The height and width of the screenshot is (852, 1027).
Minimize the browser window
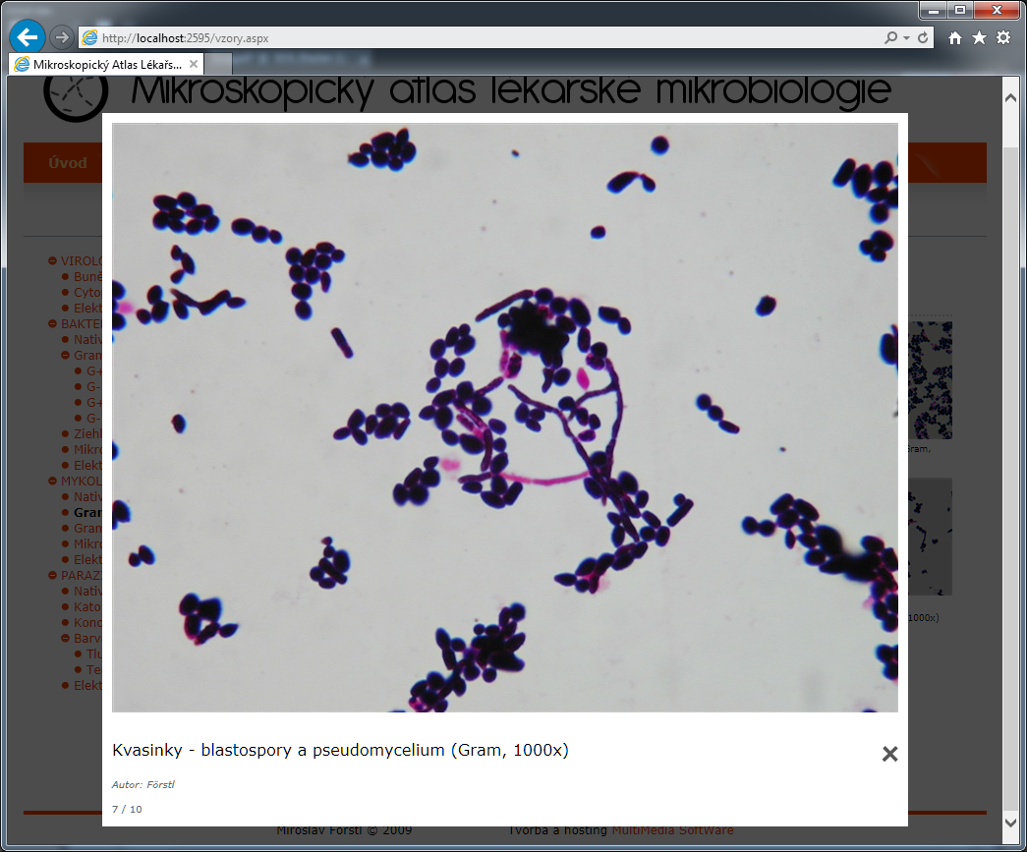pyautogui.click(x=934, y=10)
